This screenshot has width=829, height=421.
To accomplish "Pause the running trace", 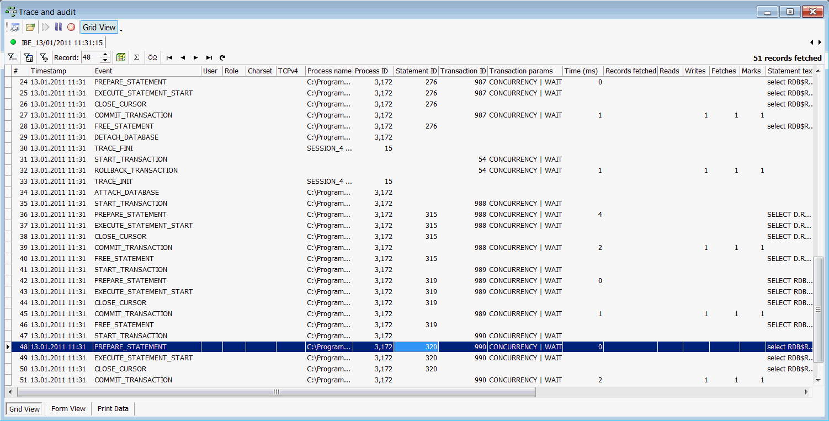I will (59, 27).
